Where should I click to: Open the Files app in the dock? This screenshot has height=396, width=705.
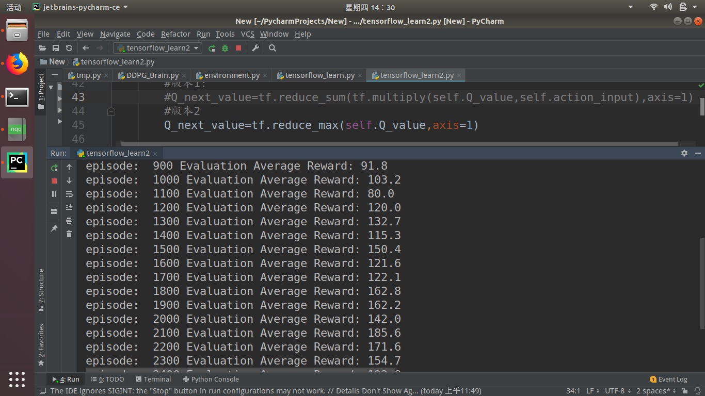[x=17, y=30]
